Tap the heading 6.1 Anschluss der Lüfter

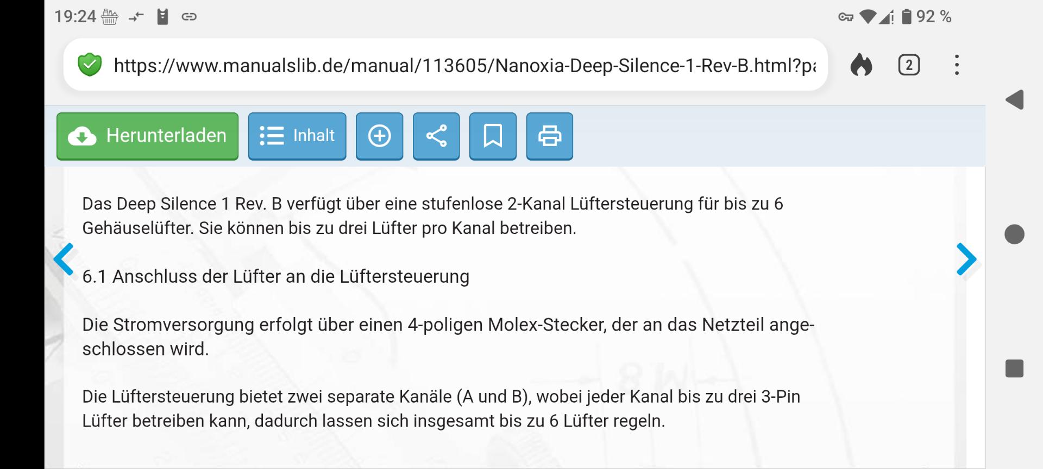pyautogui.click(x=275, y=277)
